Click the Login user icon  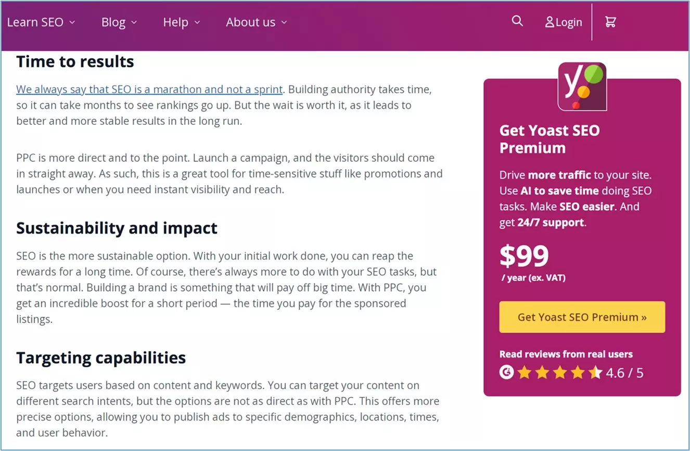click(x=550, y=22)
